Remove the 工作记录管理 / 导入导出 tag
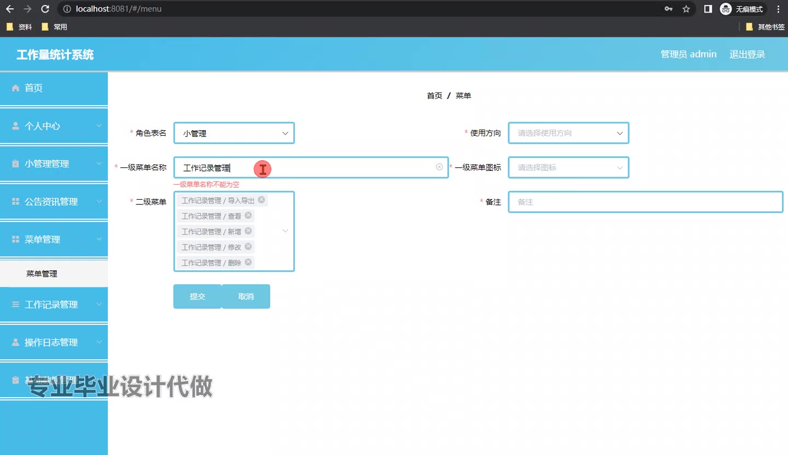Image resolution: width=788 pixels, height=455 pixels. 262,200
